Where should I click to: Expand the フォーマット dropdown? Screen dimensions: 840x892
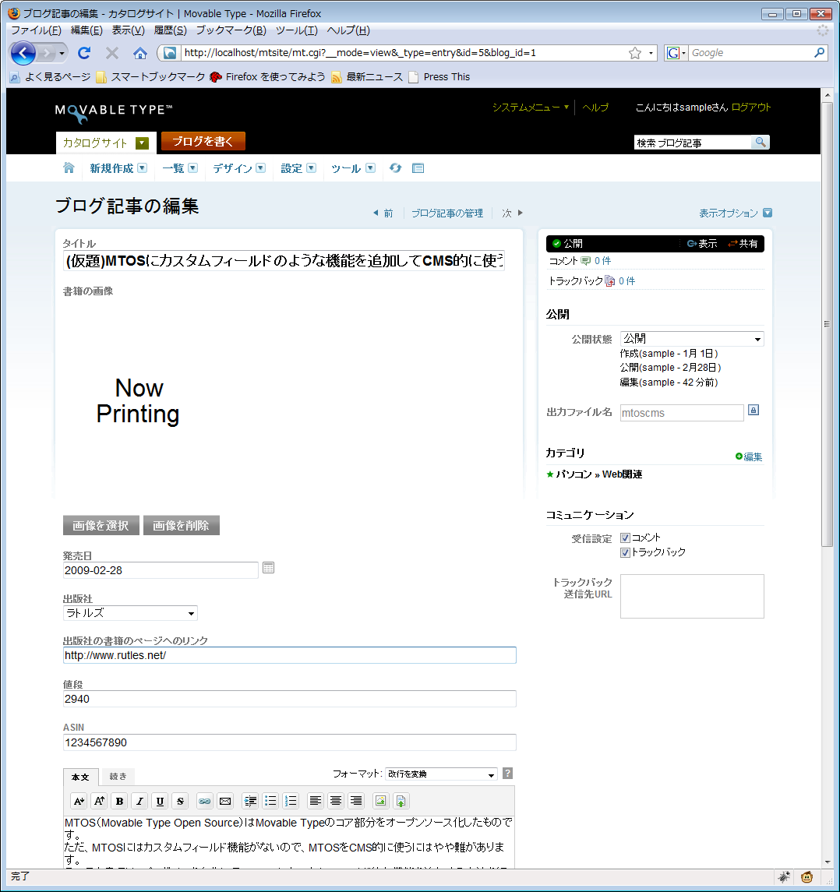click(441, 774)
